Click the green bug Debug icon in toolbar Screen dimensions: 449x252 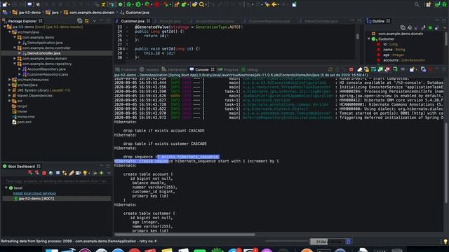click(x=129, y=4)
